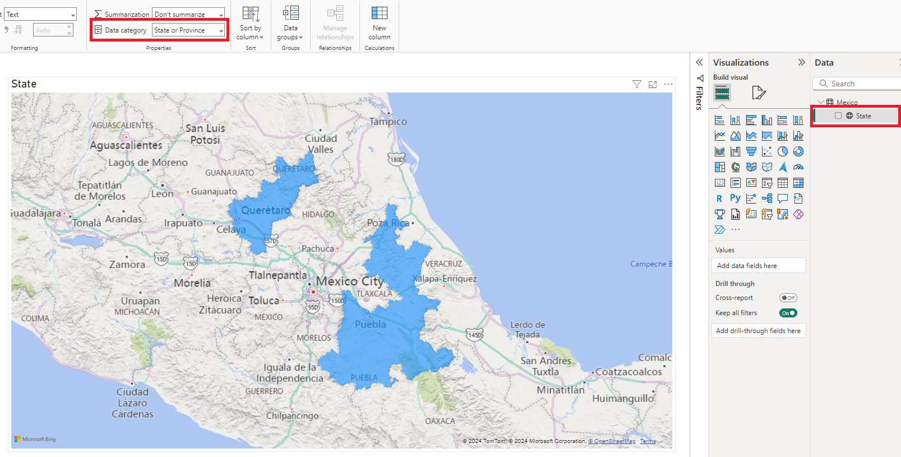Select the Treemap visual
The width and height of the screenshot is (901, 457).
[719, 167]
